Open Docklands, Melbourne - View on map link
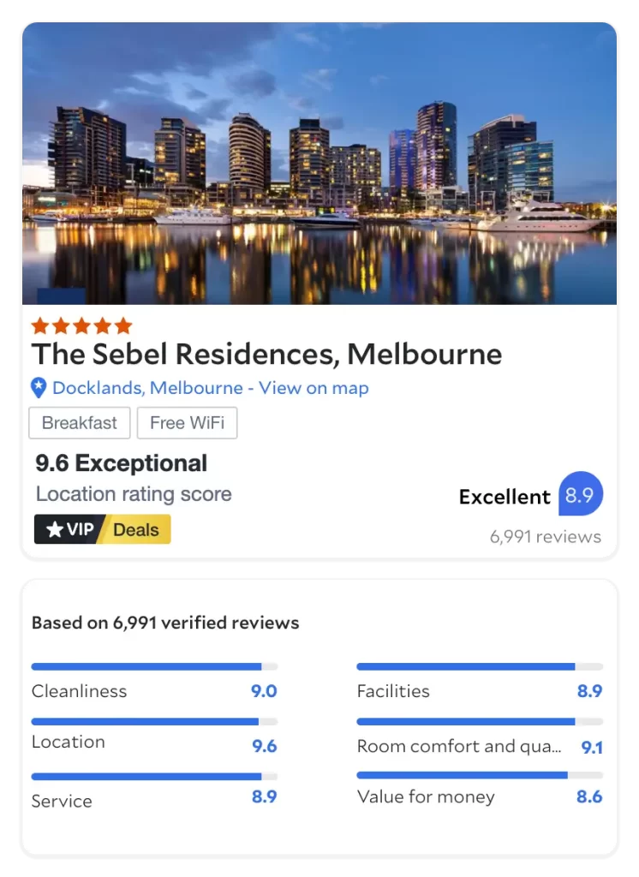The width and height of the screenshot is (639, 877). click(210, 388)
